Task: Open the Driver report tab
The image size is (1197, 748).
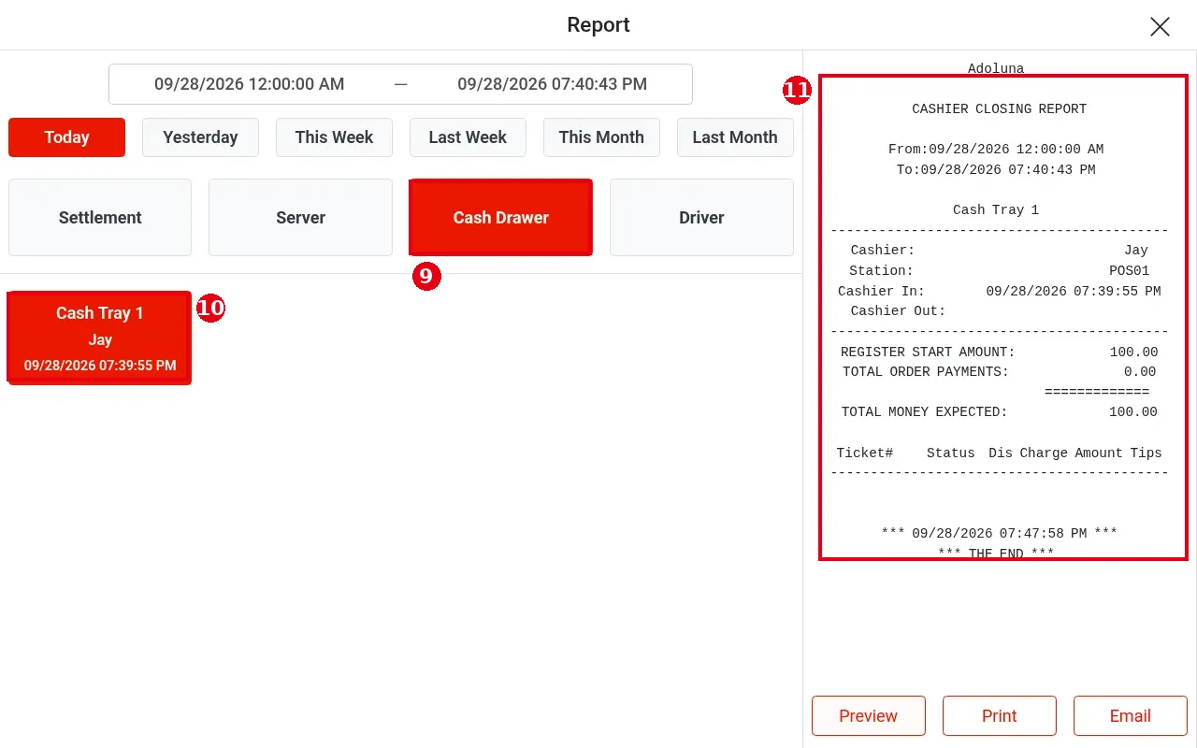Action: pyautogui.click(x=701, y=218)
